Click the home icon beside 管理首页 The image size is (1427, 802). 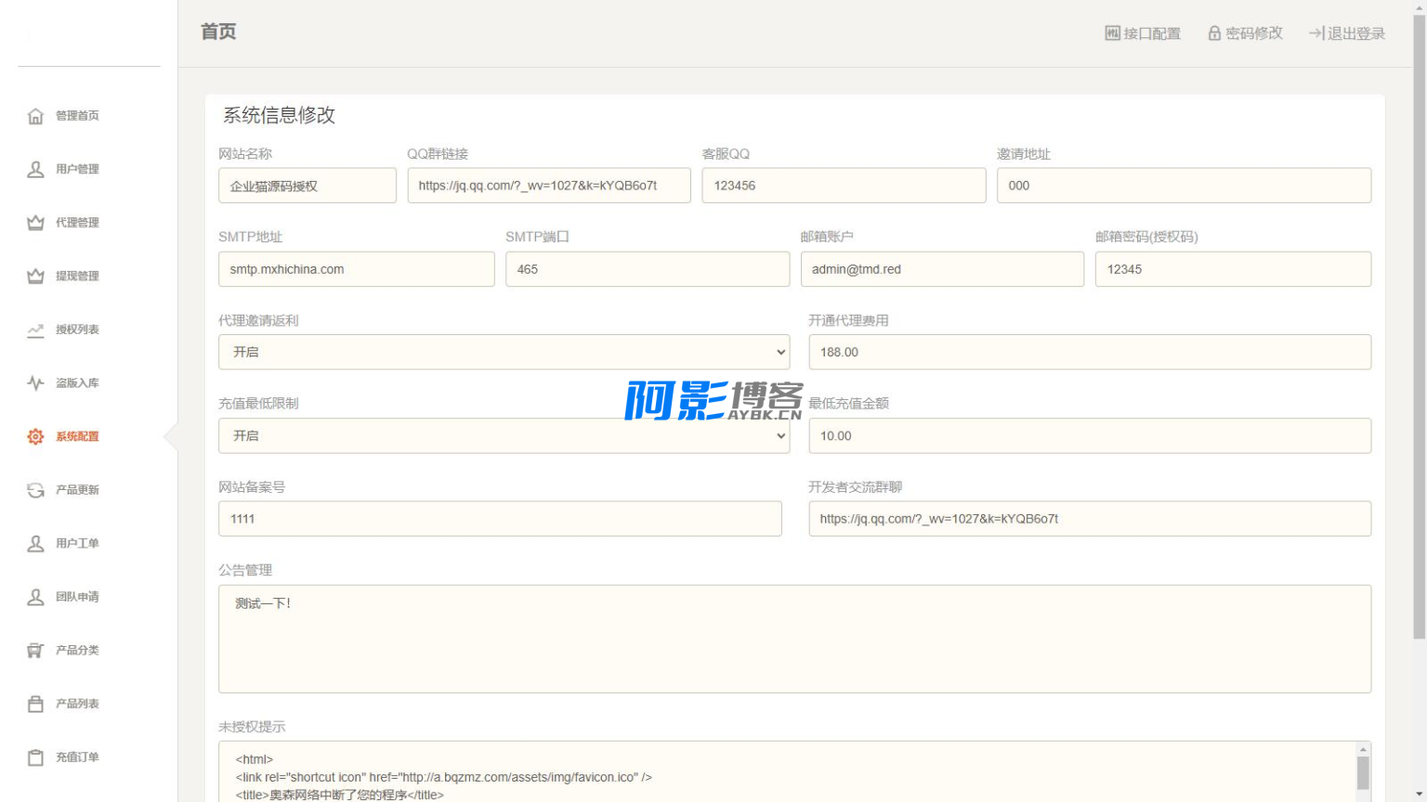pyautogui.click(x=35, y=116)
